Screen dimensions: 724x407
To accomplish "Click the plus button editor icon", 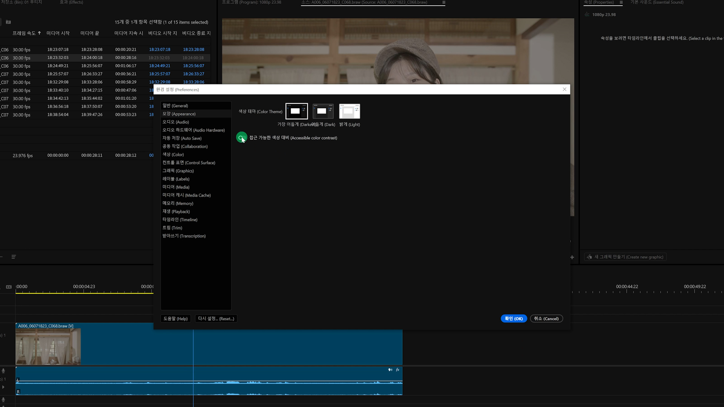I will tap(572, 257).
